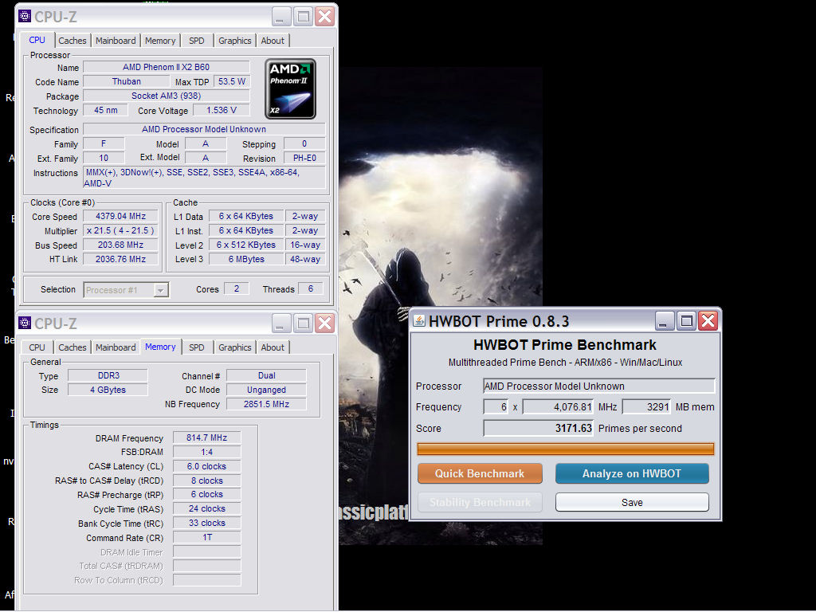Click the 4379.04 MHz core speed value
The width and height of the screenshot is (816, 612).
[x=121, y=216]
